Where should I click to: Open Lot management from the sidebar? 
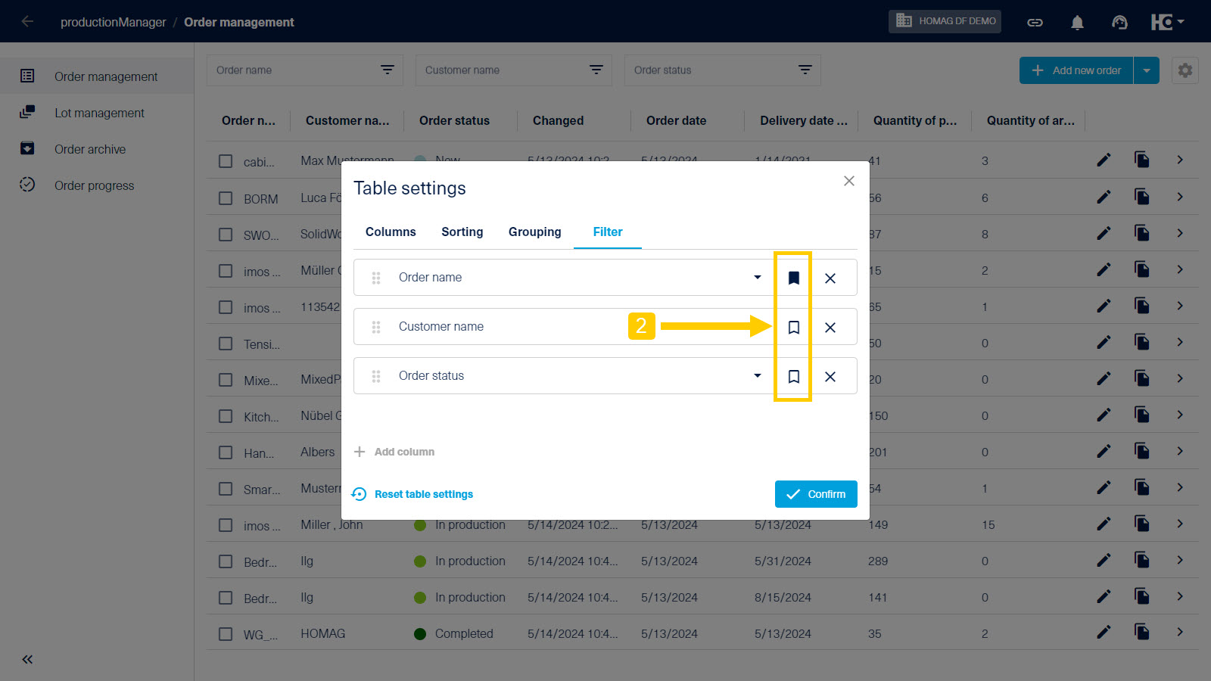pyautogui.click(x=98, y=113)
